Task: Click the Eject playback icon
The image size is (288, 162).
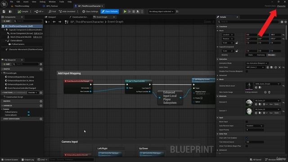Action: (x=138, y=12)
